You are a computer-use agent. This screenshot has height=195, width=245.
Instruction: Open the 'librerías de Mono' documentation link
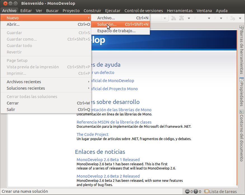click(x=121, y=110)
